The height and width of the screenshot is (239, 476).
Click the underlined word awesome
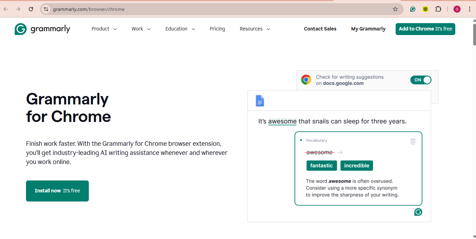[x=283, y=122]
